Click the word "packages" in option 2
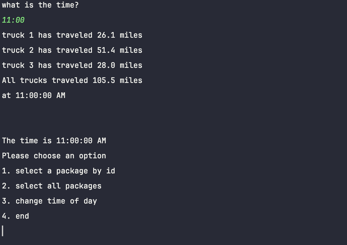The width and height of the screenshot is (347, 245). pyautogui.click(x=83, y=186)
